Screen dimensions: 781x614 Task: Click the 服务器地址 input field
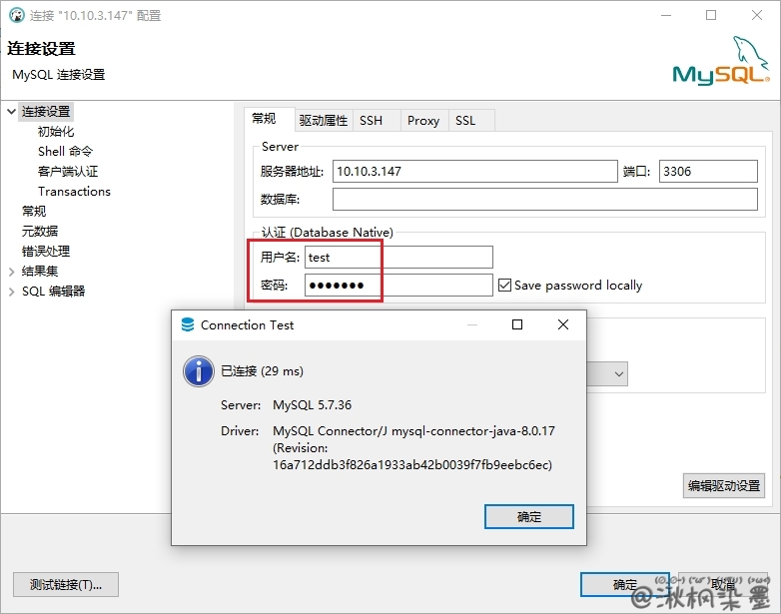click(x=474, y=172)
